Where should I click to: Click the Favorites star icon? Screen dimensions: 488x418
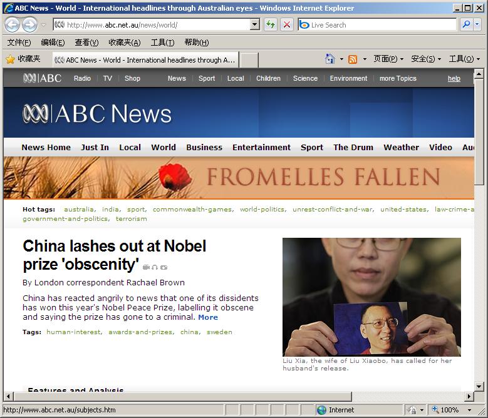coord(10,59)
